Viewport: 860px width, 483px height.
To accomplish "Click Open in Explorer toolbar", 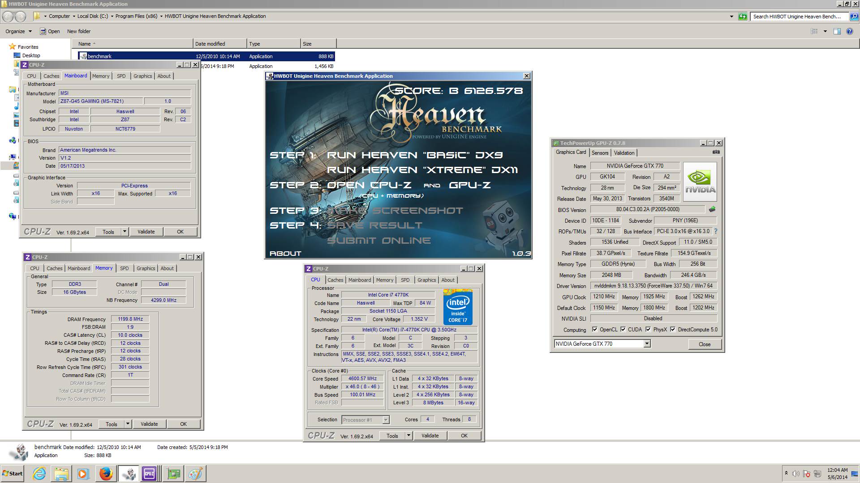I will point(50,31).
